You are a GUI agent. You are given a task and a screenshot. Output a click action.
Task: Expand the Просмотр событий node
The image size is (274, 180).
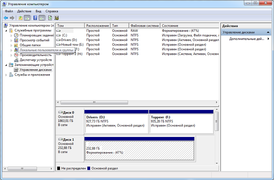pyautogui.click(x=11, y=40)
